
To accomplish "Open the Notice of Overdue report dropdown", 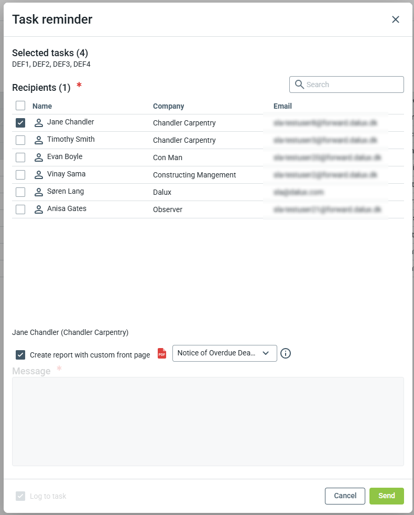I will click(x=224, y=353).
